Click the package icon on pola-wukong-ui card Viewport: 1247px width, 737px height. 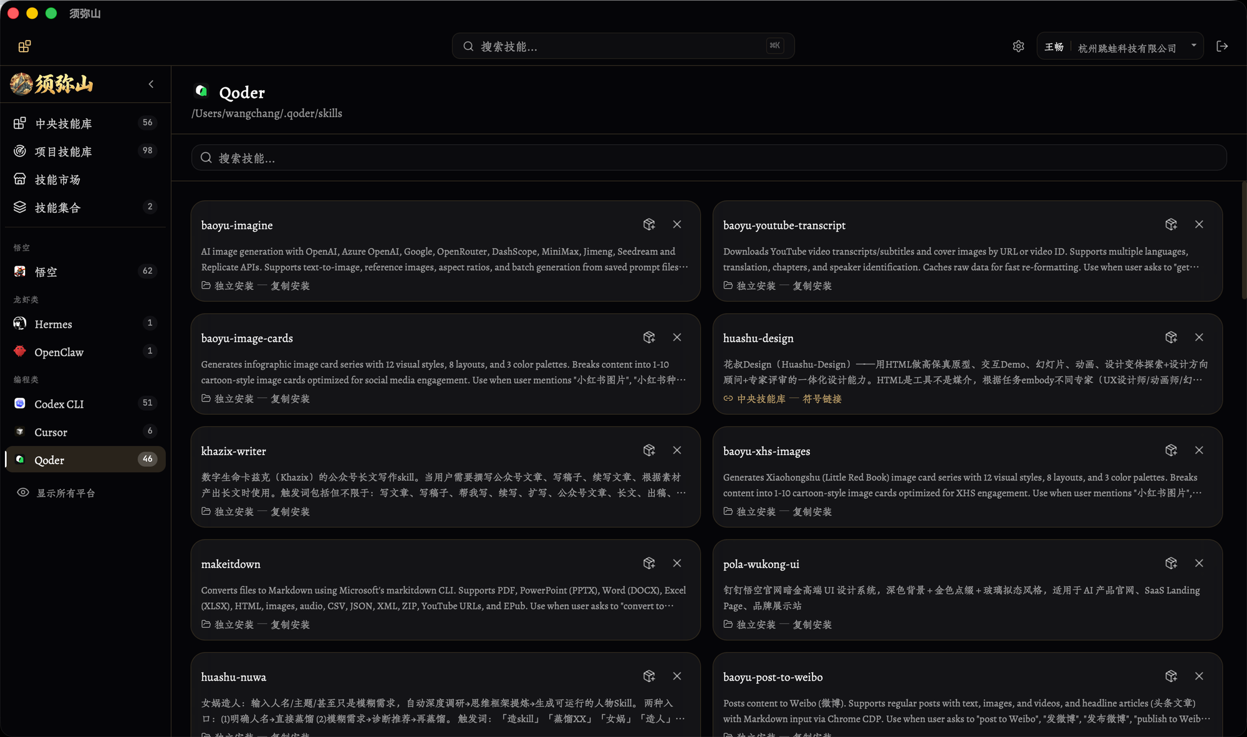tap(1171, 563)
